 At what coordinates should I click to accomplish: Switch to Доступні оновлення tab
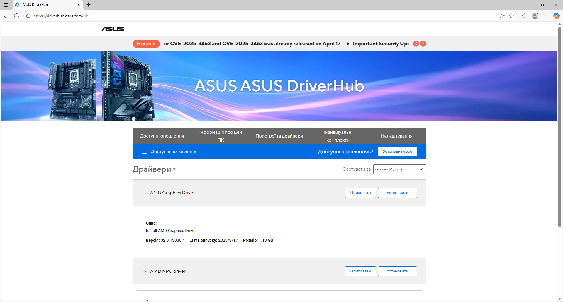pyautogui.click(x=162, y=136)
